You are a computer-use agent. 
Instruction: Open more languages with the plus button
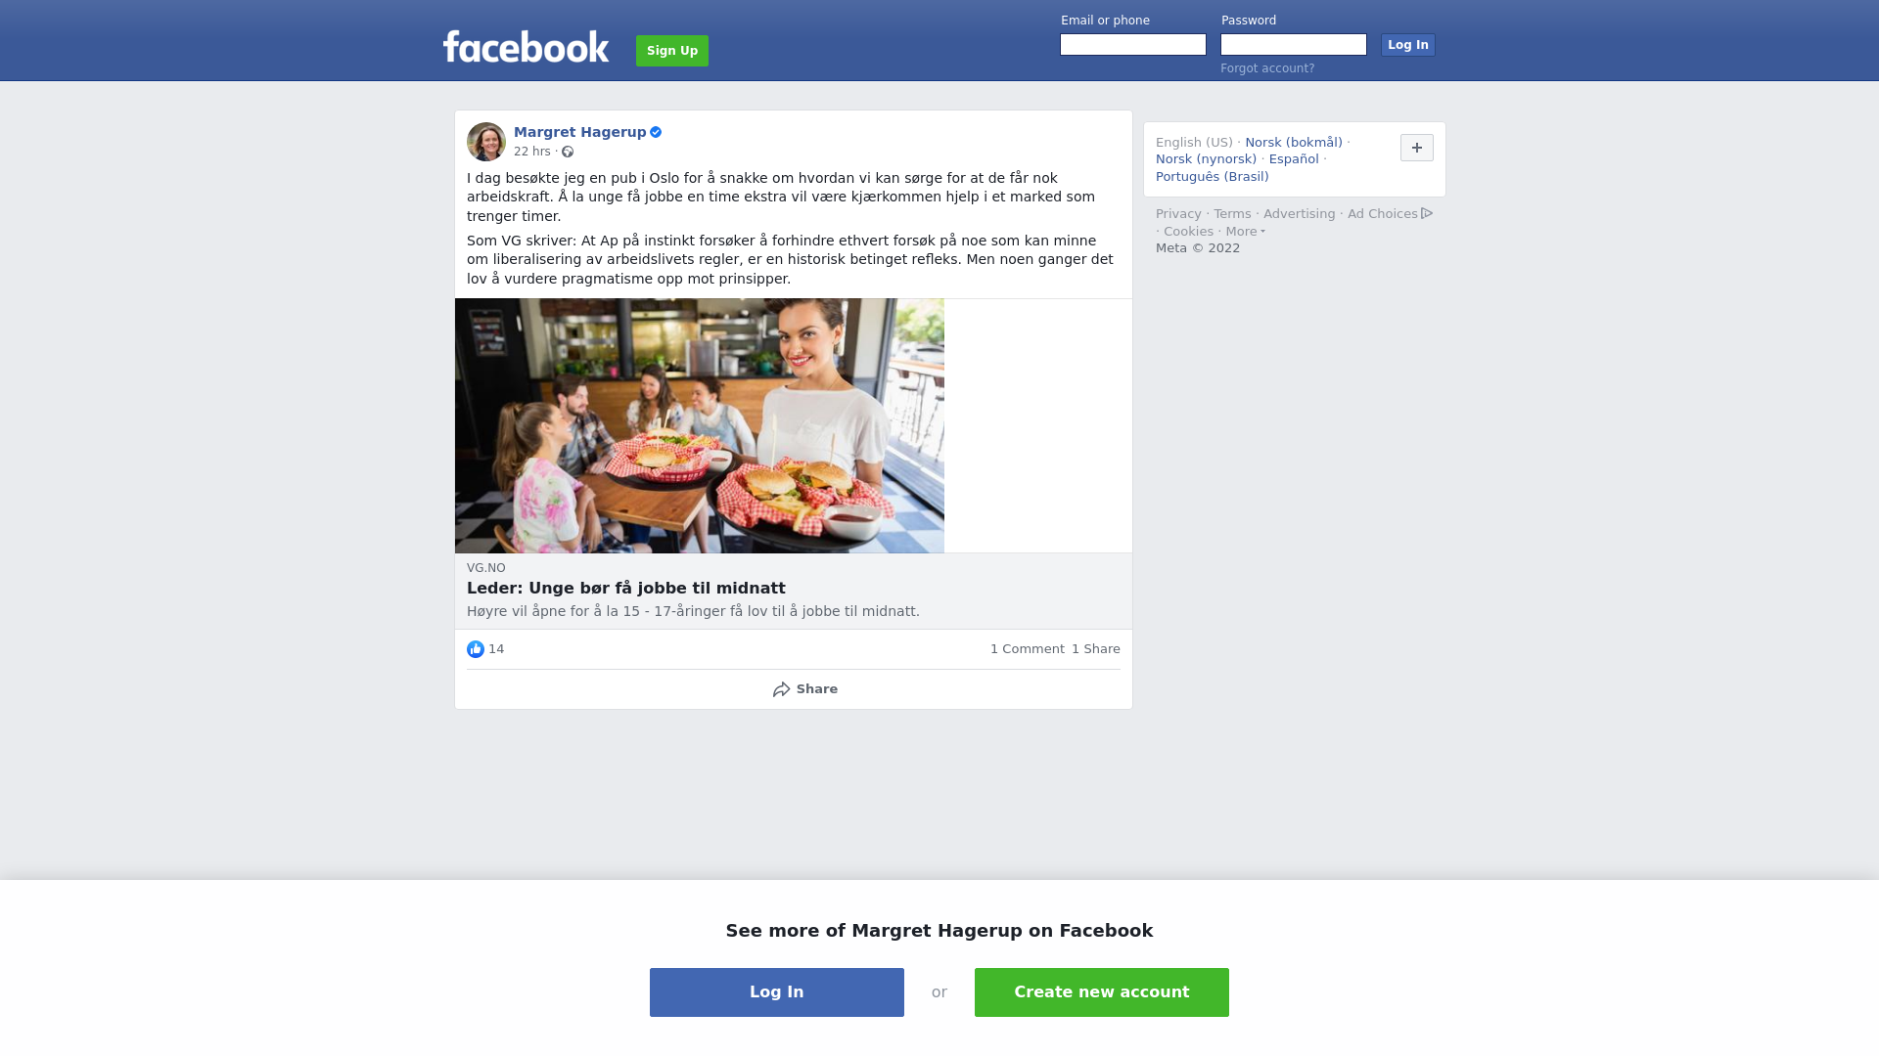1417,148
